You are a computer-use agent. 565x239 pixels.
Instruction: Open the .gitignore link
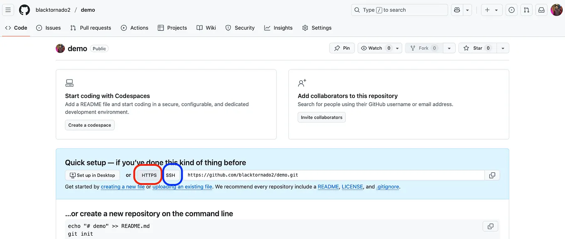pyautogui.click(x=388, y=187)
